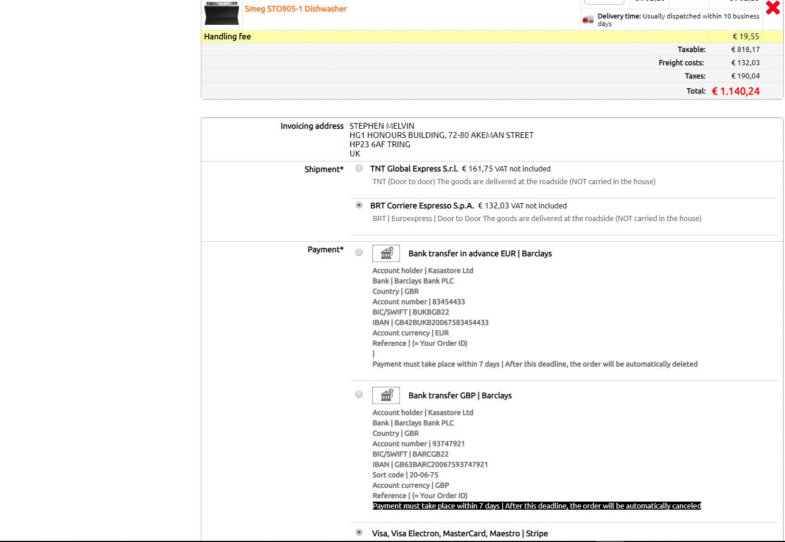
Task: Click the 'Payment*' label
Action: (326, 249)
